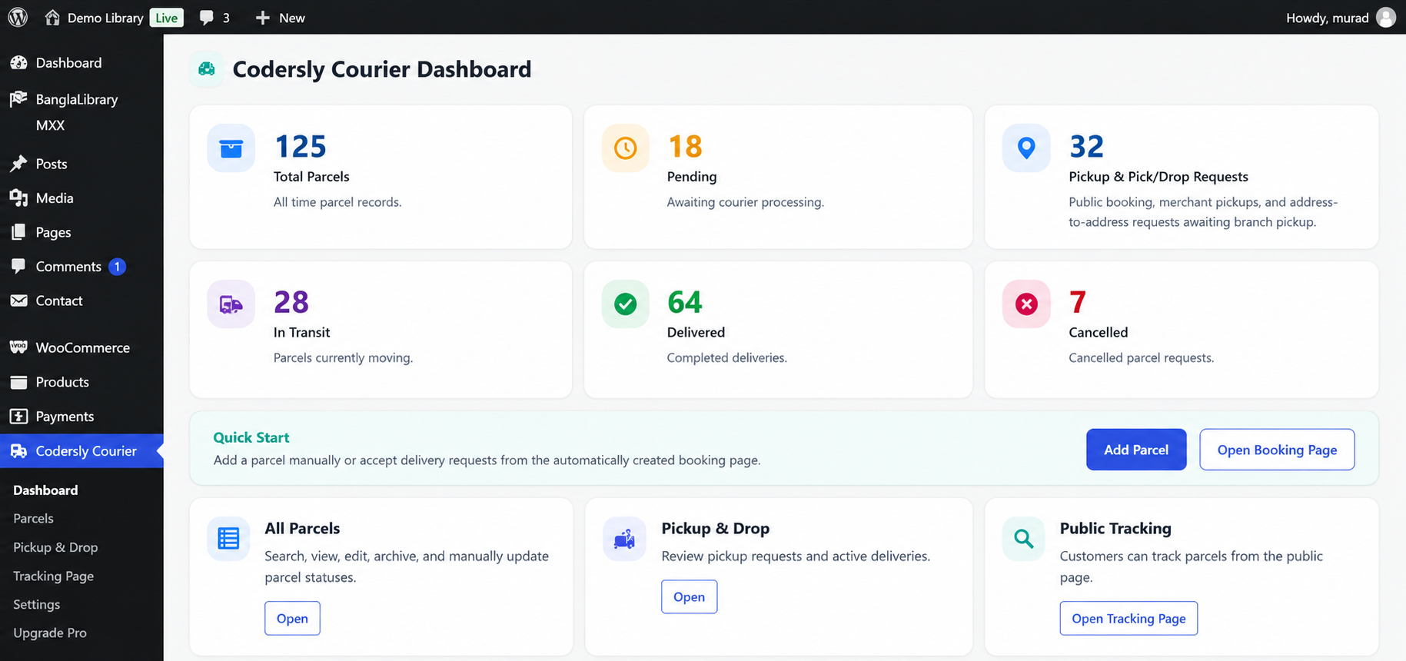Click the Media icon in sidebar

(18, 198)
